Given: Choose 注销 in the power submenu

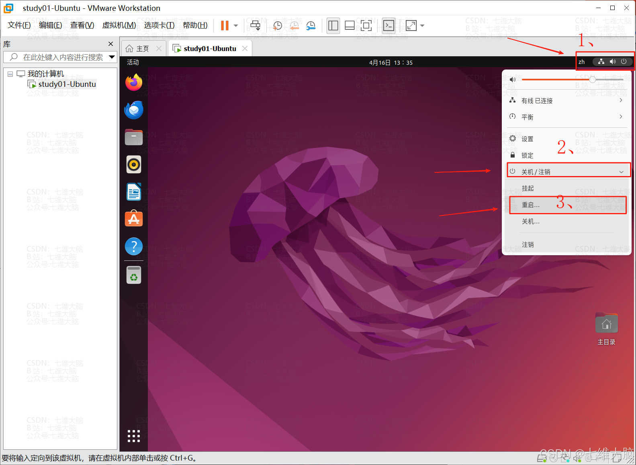Looking at the screenshot, I should (x=566, y=244).
